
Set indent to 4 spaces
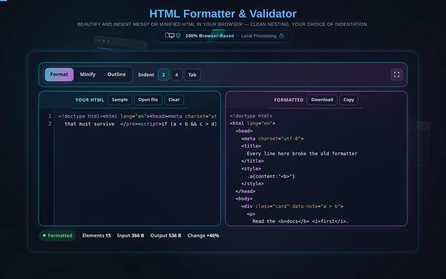coord(177,75)
